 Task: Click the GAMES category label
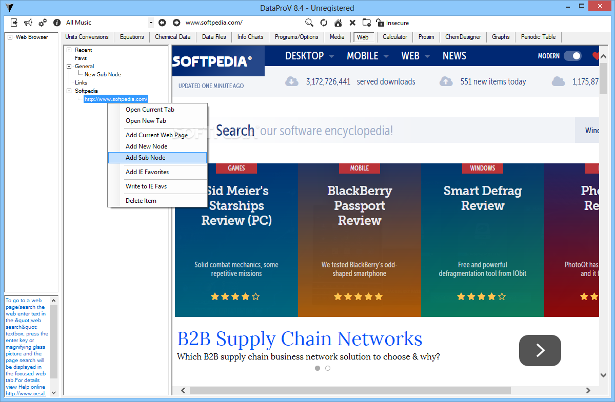[x=236, y=168]
